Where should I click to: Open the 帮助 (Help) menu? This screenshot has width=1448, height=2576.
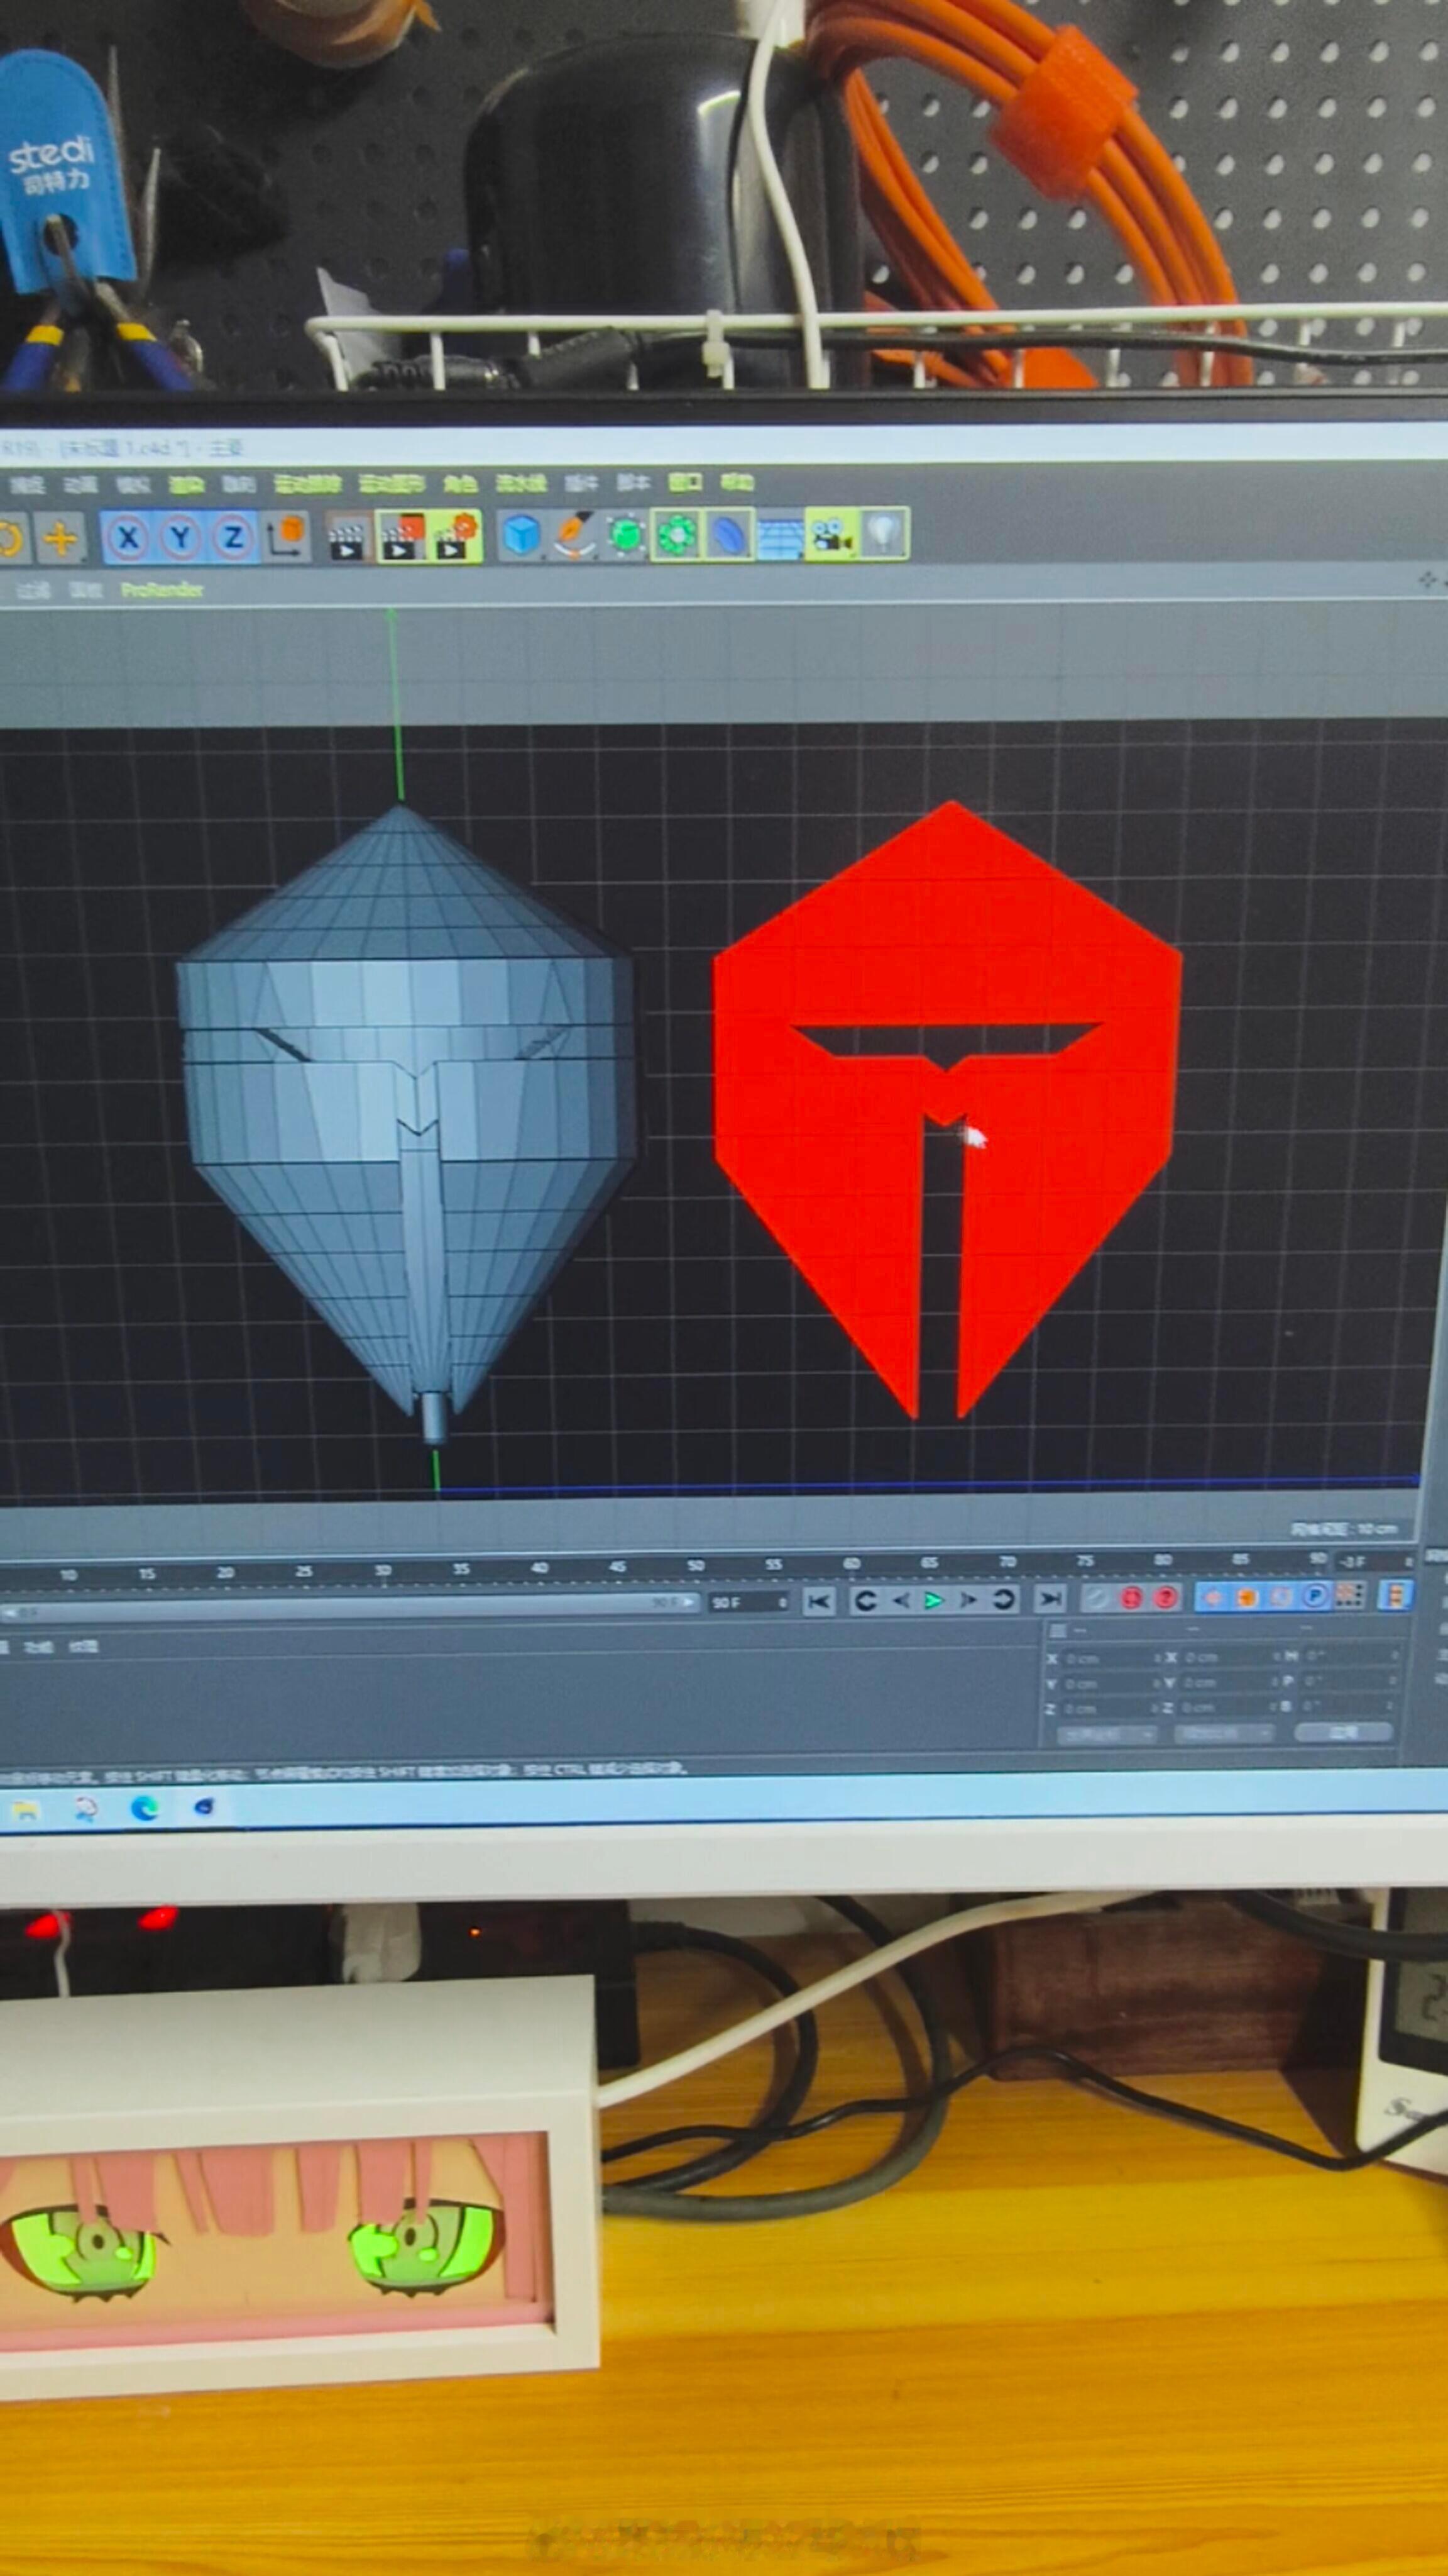pos(737,483)
